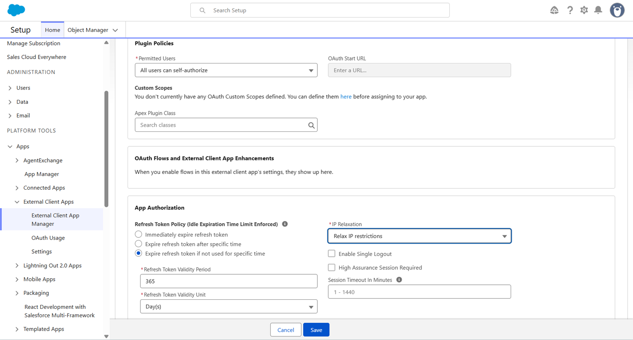Click the sidebar scroll-up arrow
633x340 pixels.
tap(106, 42)
